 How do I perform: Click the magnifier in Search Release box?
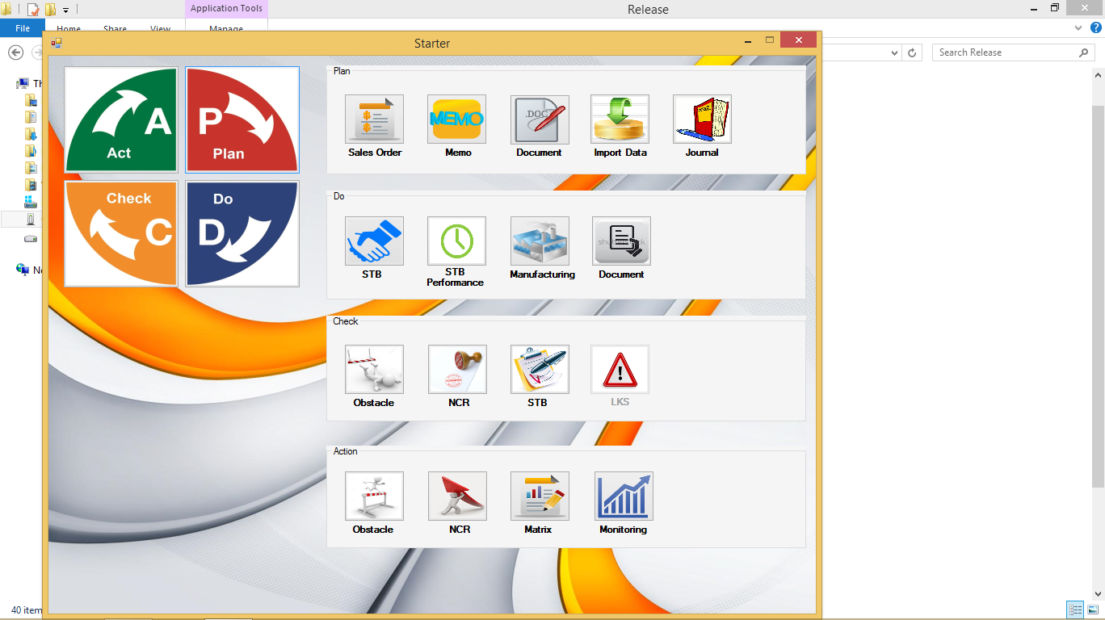1084,52
